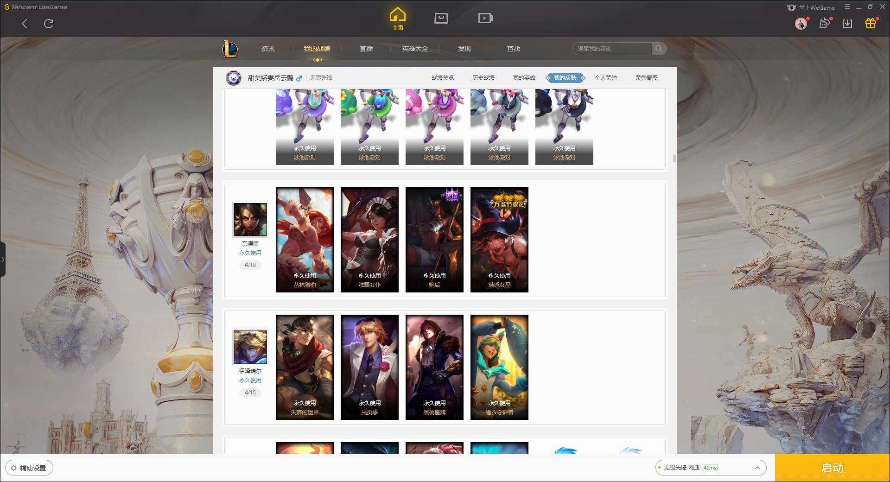Open the 丛林猎豹 skin card
This screenshot has height=482, width=890.
tap(305, 240)
